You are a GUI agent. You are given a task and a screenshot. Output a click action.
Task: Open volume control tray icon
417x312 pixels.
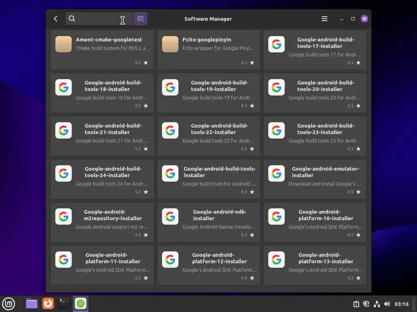(x=387, y=304)
